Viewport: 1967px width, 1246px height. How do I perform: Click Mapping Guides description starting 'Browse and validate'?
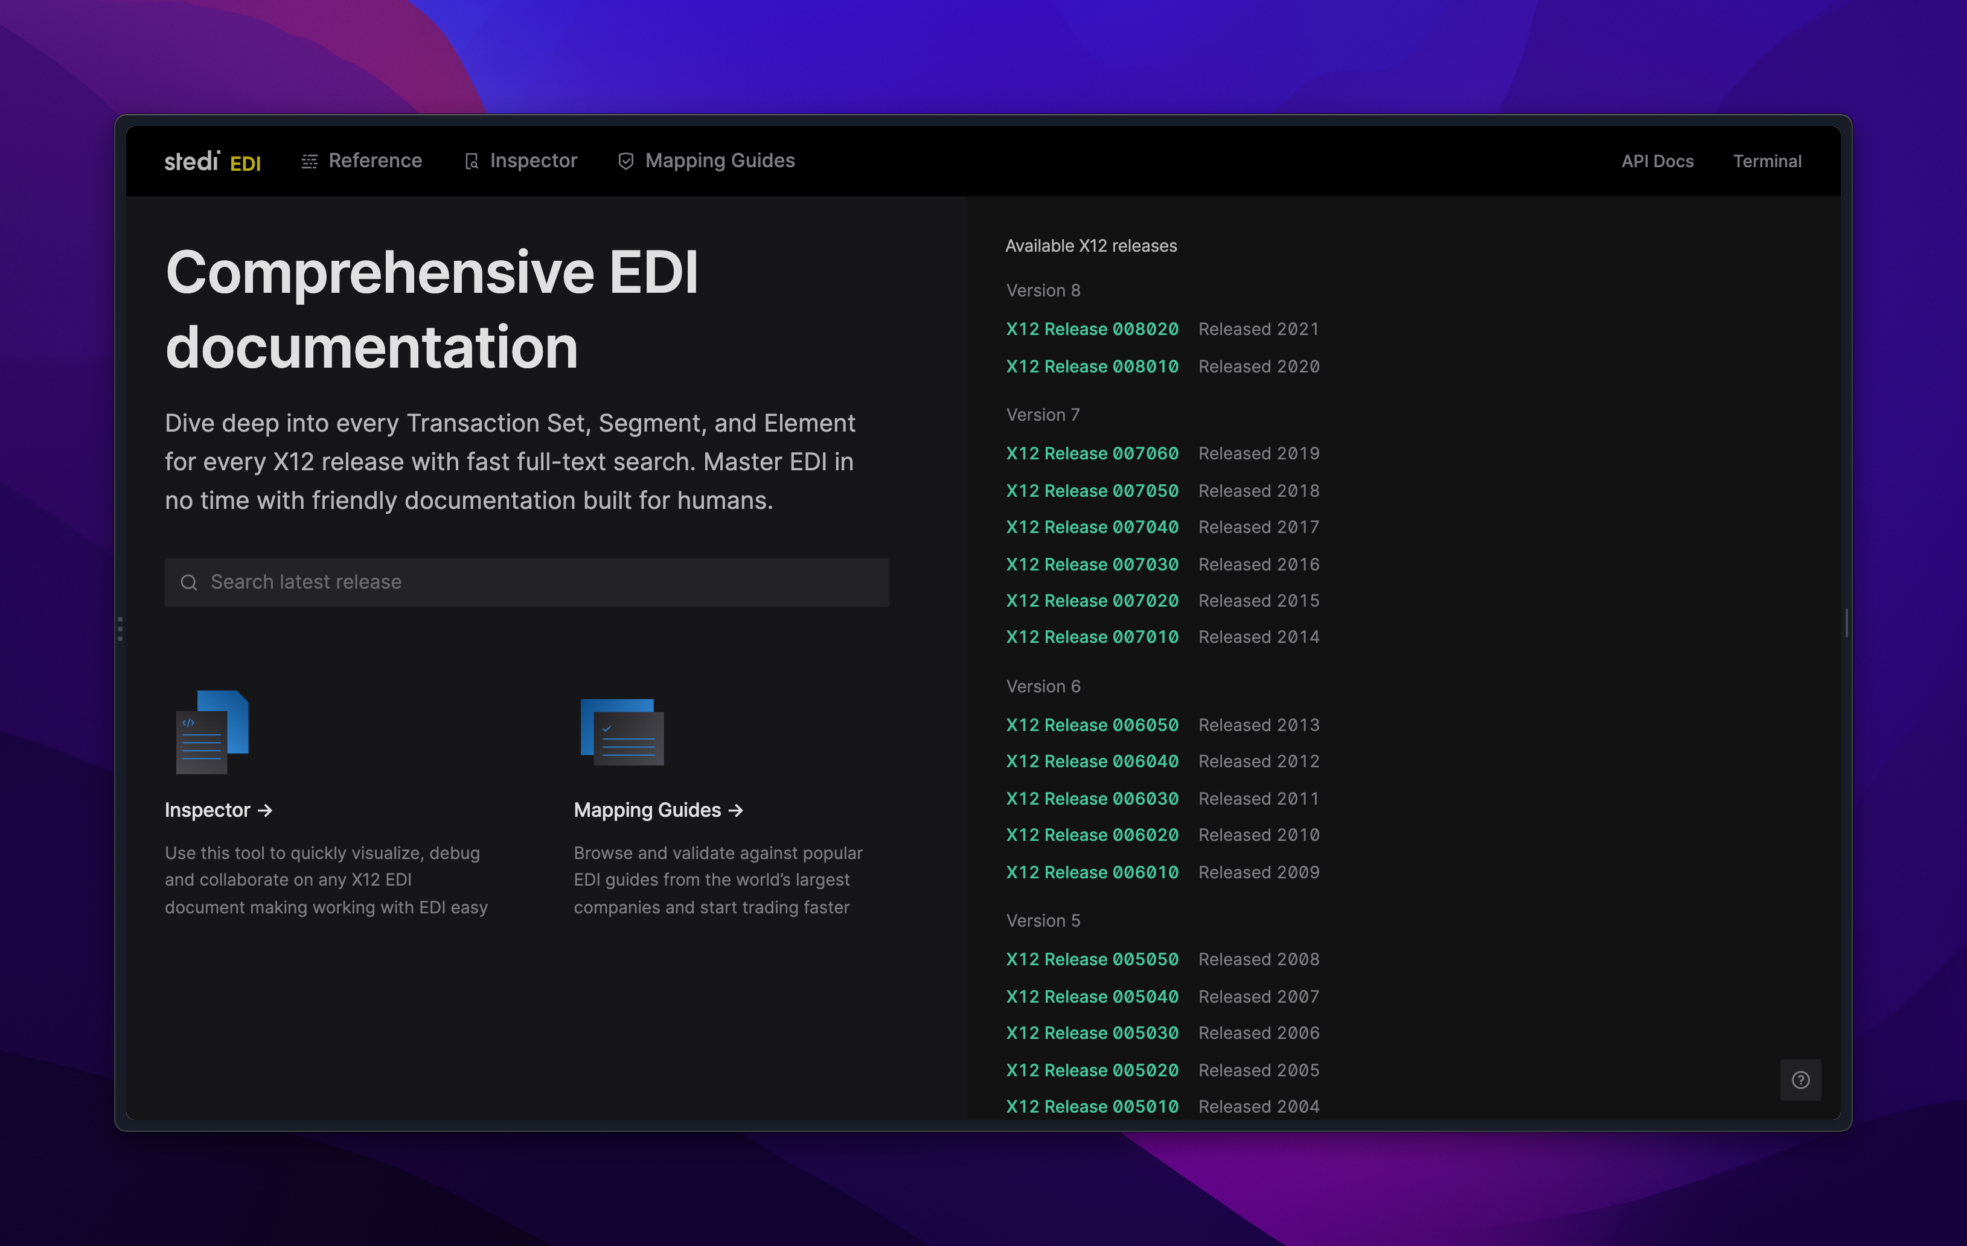(x=718, y=880)
